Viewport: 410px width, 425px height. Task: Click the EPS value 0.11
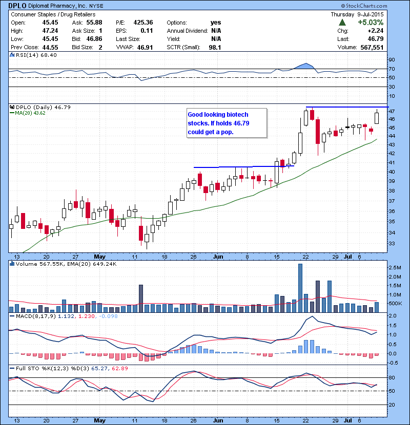[147, 31]
